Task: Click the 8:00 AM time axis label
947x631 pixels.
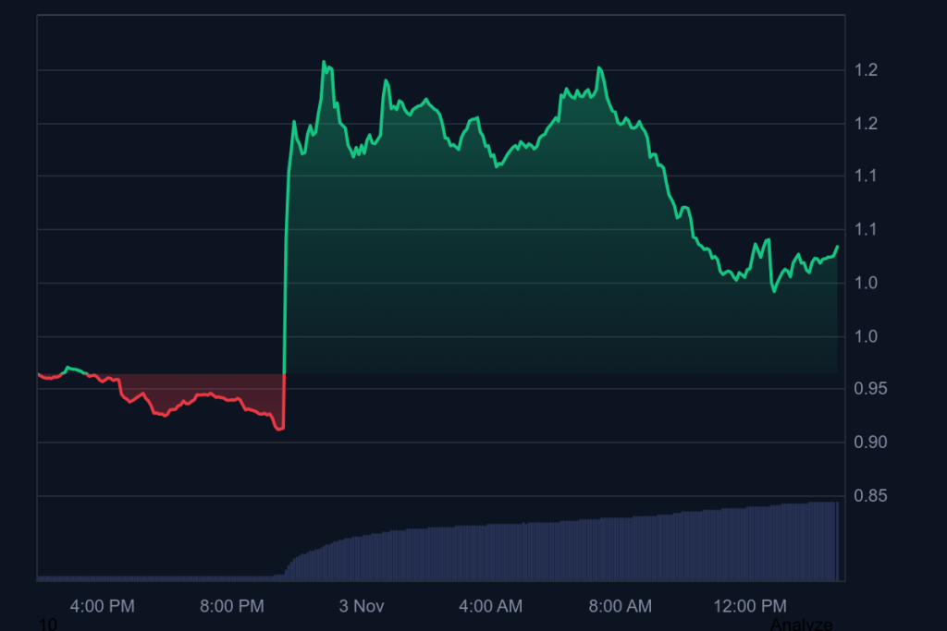Action: [620, 606]
